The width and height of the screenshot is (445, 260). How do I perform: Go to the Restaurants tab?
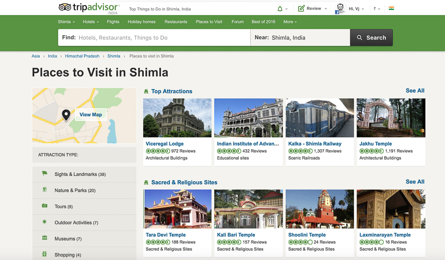[x=176, y=22]
